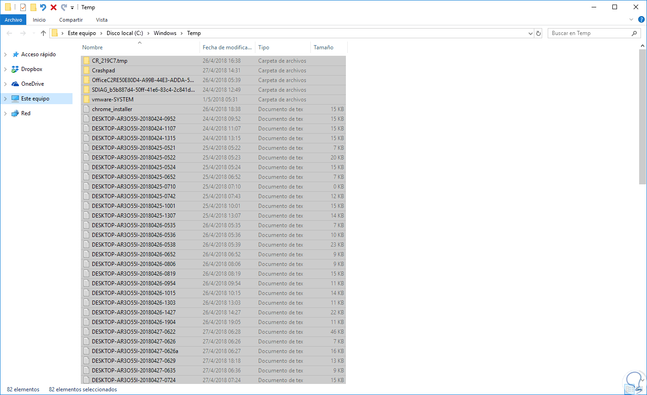Click the red X Delete icon
The height and width of the screenshot is (395, 647).
54,7
